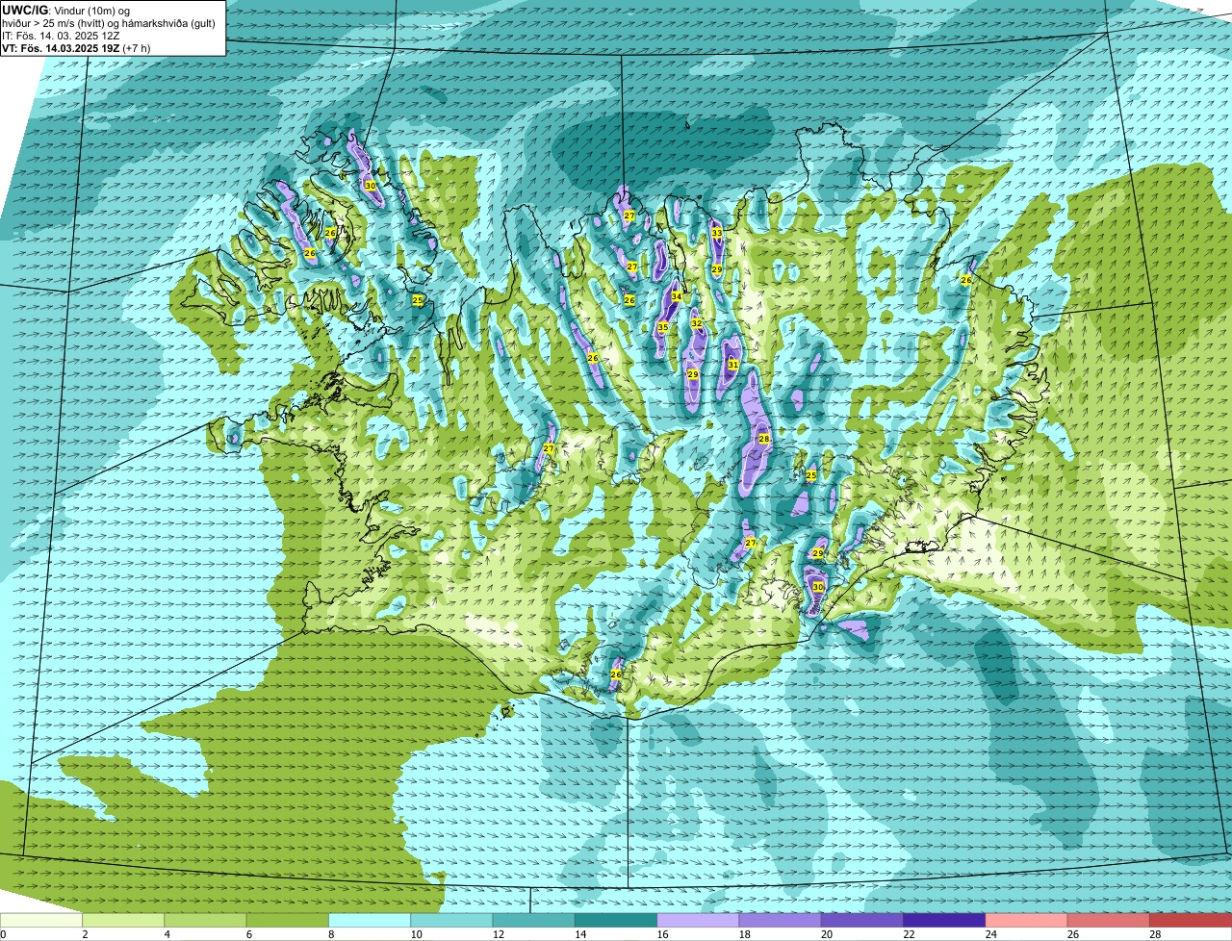
Task: Click the legend tick label 22
Action: pos(910,934)
